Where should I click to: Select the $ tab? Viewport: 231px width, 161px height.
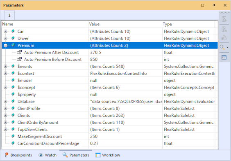pyautogui.click(x=9, y=15)
